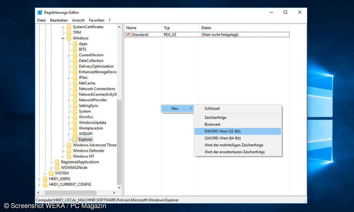
Task: Expand the SYSTEM key
Action: tap(45, 173)
